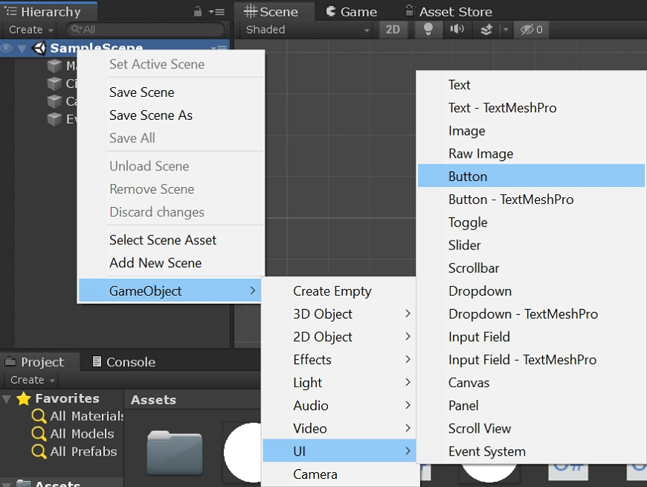
Task: Click the Hierarchy lock icon
Action: [198, 12]
